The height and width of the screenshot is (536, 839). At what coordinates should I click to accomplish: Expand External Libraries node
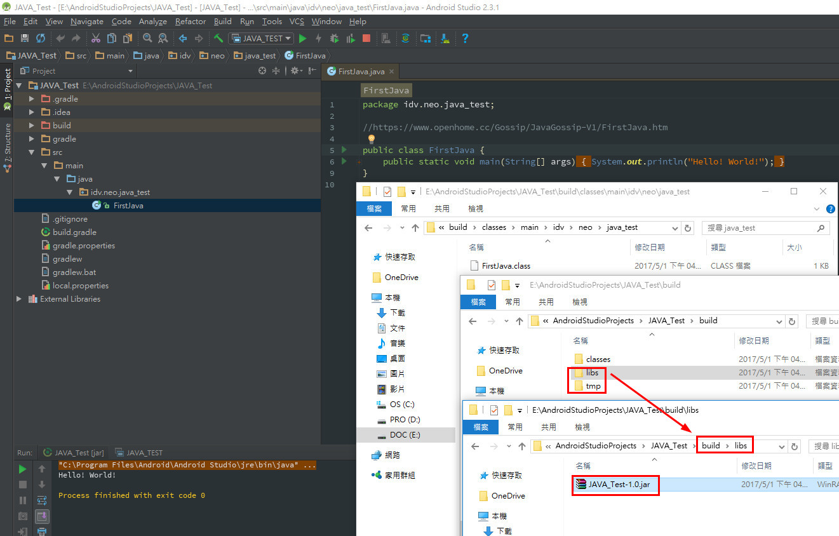click(19, 299)
